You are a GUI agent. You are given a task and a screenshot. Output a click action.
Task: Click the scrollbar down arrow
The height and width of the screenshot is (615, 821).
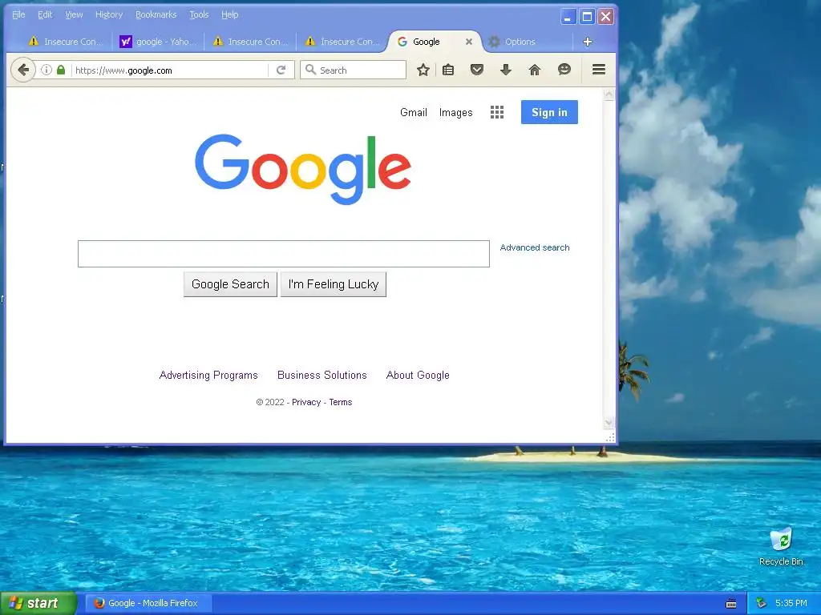pyautogui.click(x=609, y=423)
